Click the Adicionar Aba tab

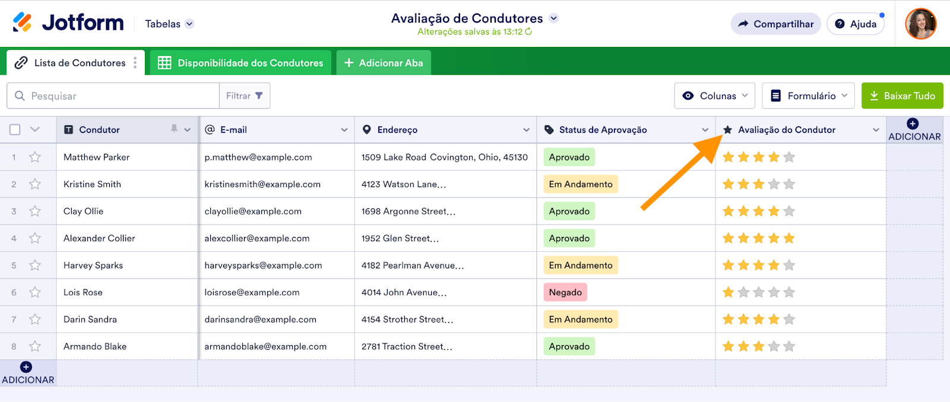tap(384, 63)
